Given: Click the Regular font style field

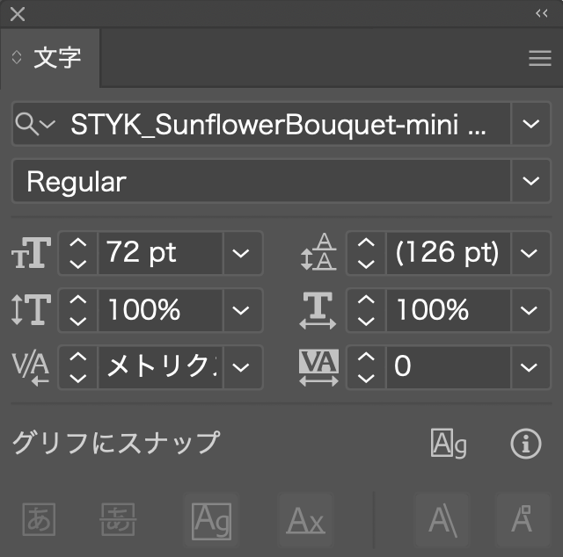Looking at the screenshot, I should [261, 181].
